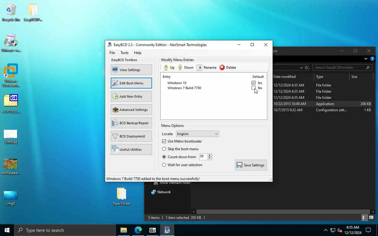Toggle Use Metro bootloader checkbox
This screenshot has width=378, height=236.
(164, 141)
